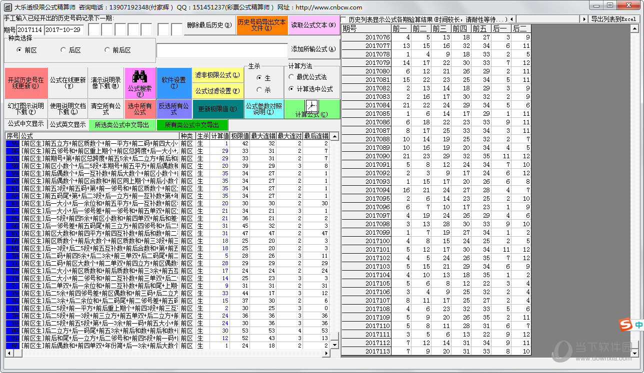Click the pink 读取公式文本 button
Screen dimensions: 644x373
[x=314, y=25]
